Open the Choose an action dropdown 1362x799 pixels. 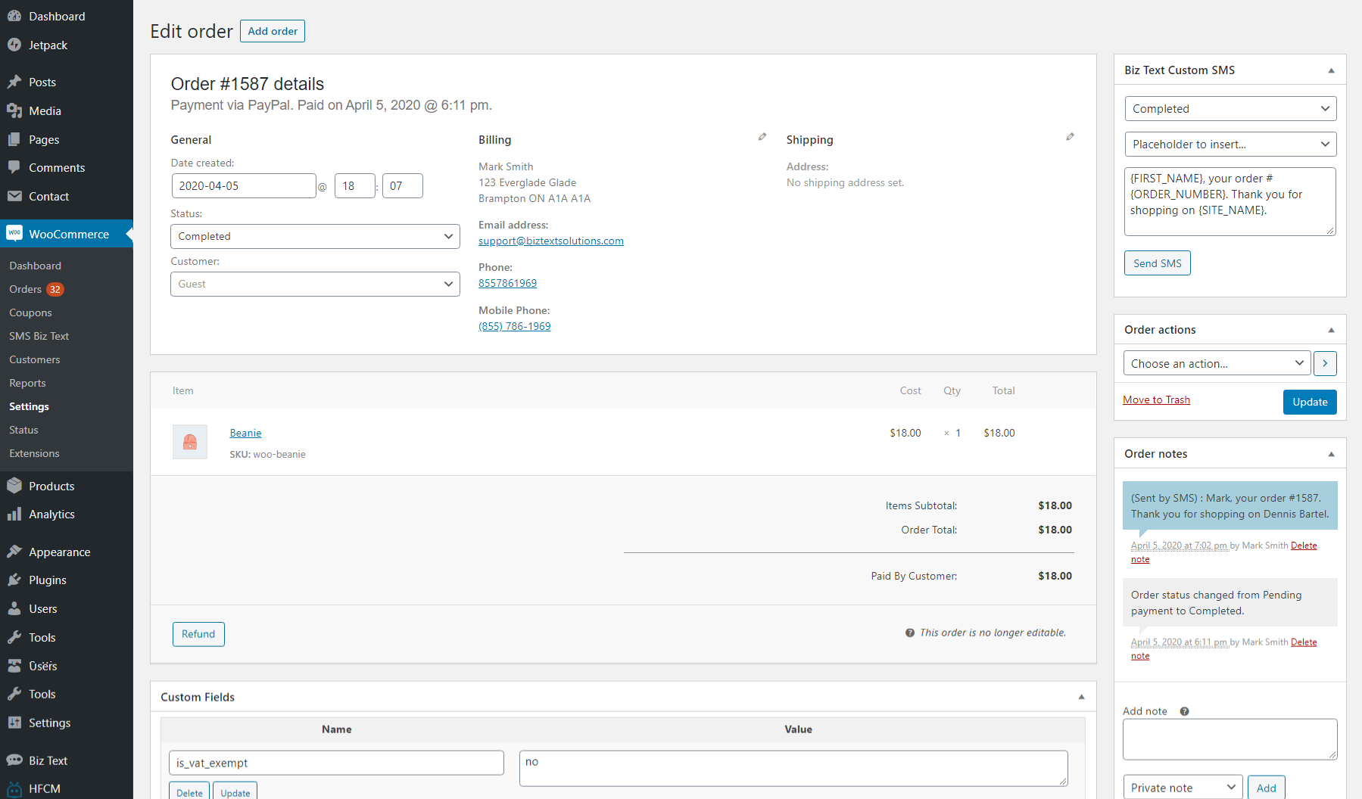1217,363
